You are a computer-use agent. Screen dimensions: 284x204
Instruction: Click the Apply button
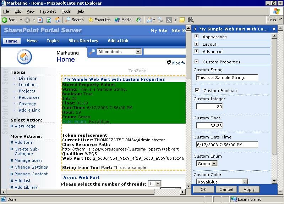pos(249,189)
